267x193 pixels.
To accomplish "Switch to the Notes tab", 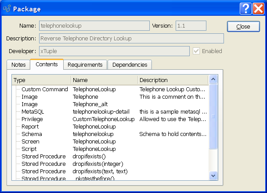I will [18, 64].
